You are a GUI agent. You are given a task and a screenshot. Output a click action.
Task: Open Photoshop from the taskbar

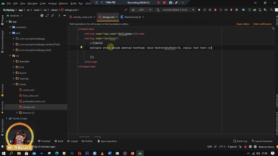point(87,153)
